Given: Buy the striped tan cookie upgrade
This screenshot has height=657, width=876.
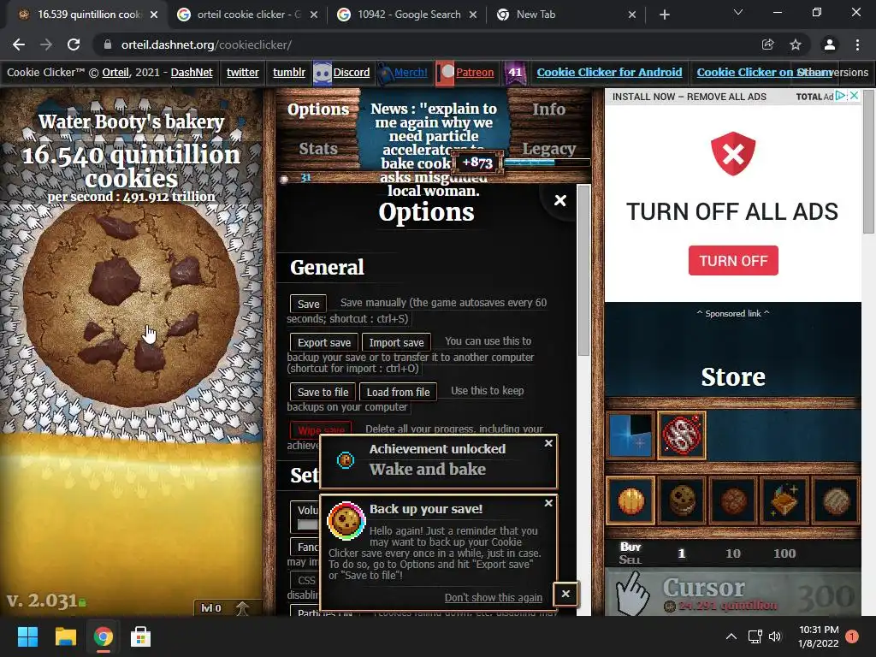Looking at the screenshot, I should (836, 500).
